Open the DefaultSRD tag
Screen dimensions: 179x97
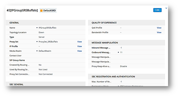[48, 10]
